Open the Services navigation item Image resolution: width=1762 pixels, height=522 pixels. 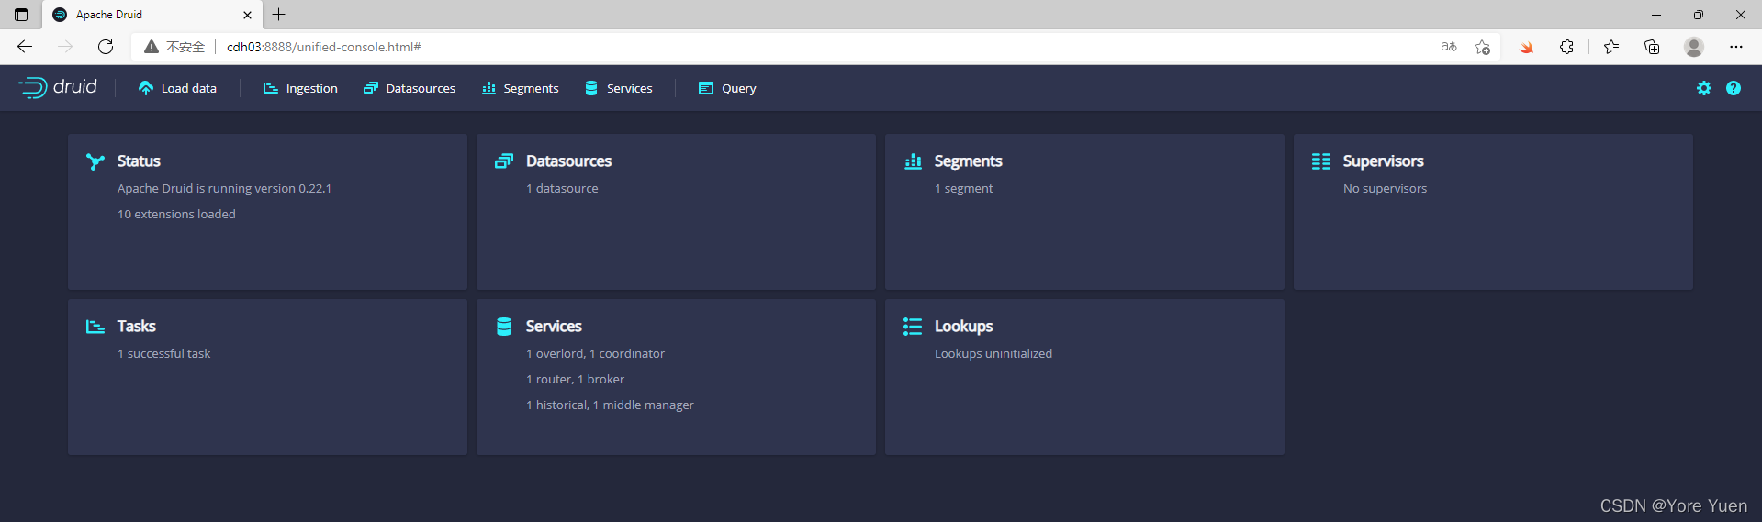click(x=618, y=88)
